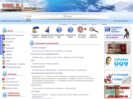
Task: Click the Знакомства heart icon
Action: 3,79
